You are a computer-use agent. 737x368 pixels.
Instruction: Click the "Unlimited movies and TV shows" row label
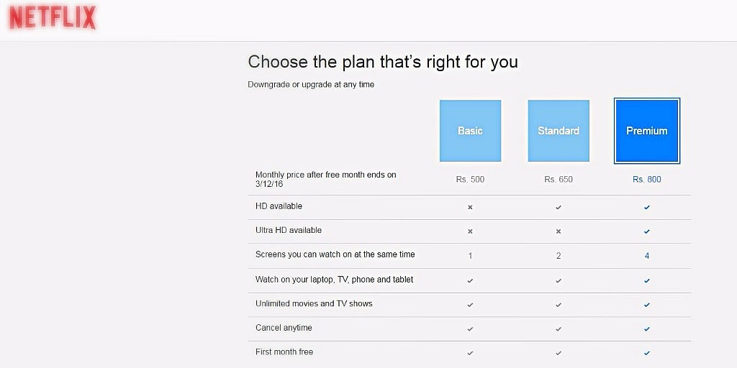(x=314, y=303)
